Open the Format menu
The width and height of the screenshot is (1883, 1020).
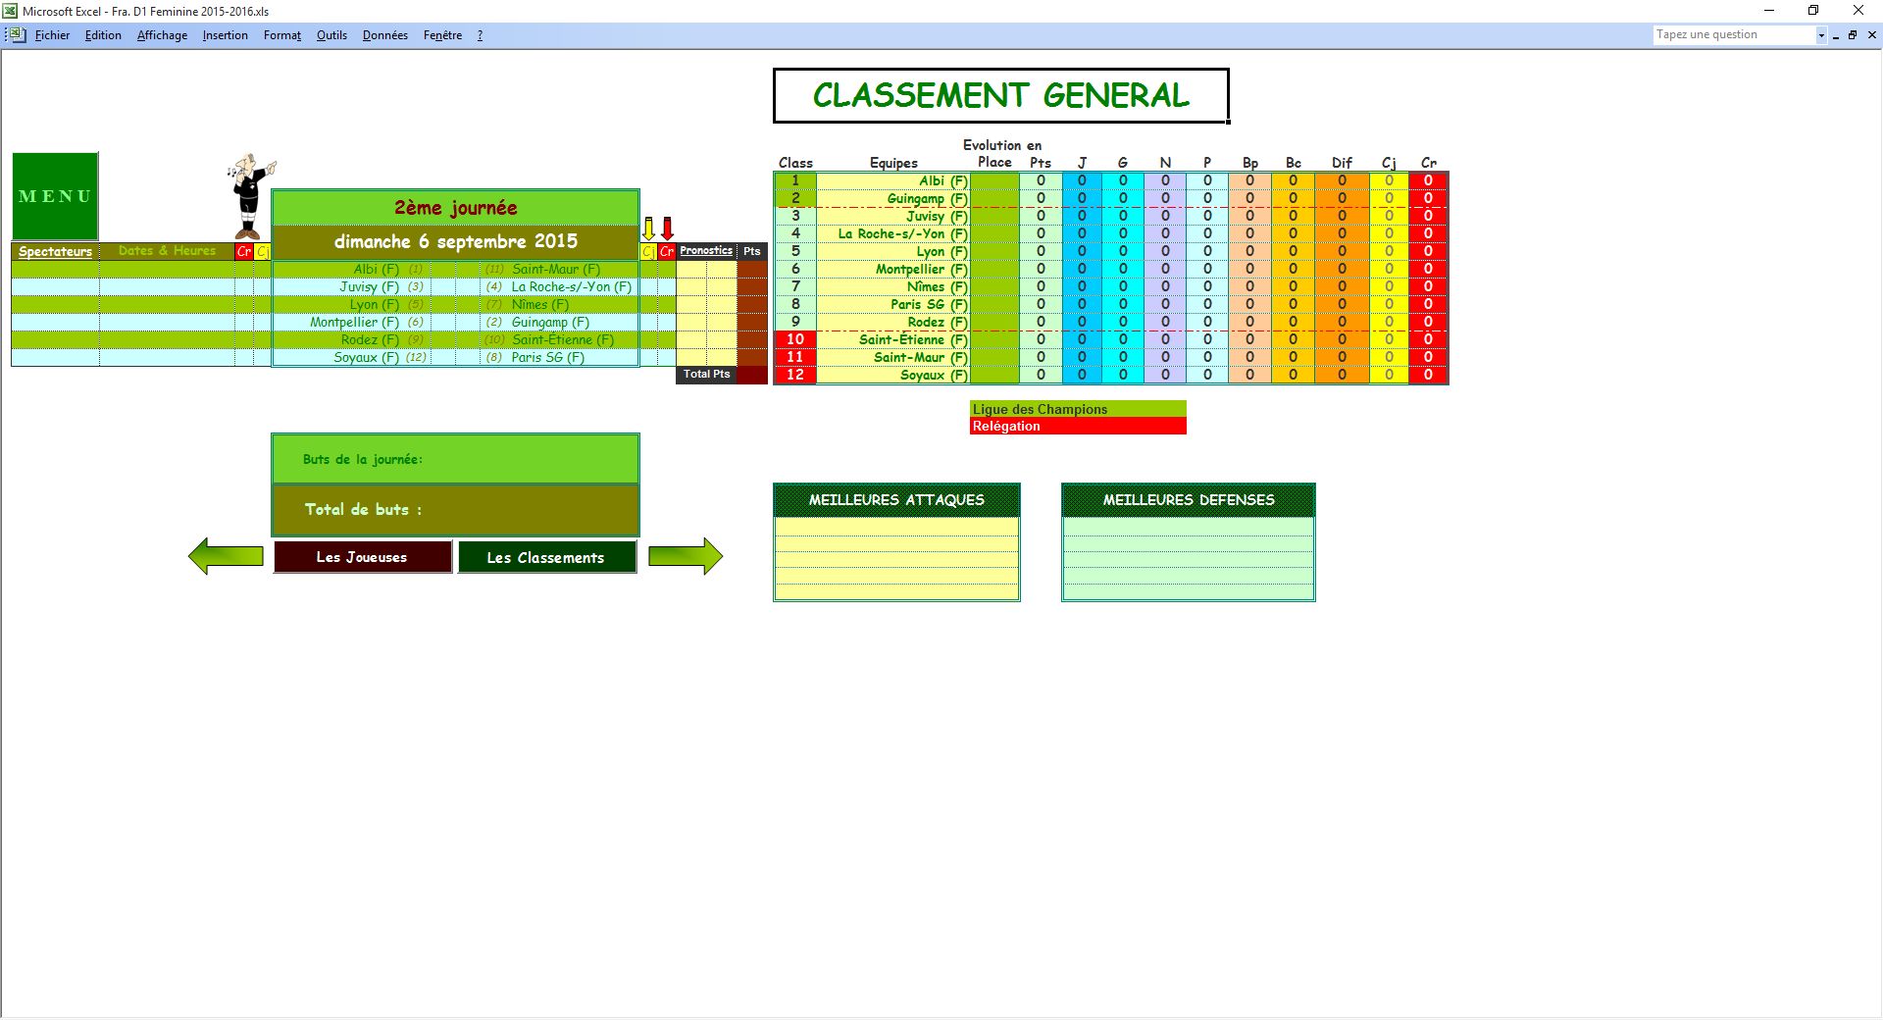(281, 35)
